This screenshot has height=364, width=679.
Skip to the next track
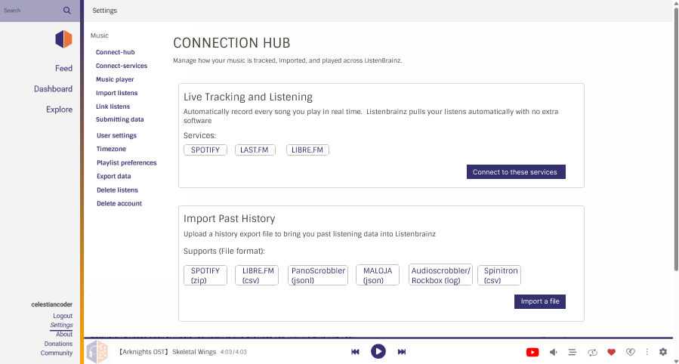402,352
